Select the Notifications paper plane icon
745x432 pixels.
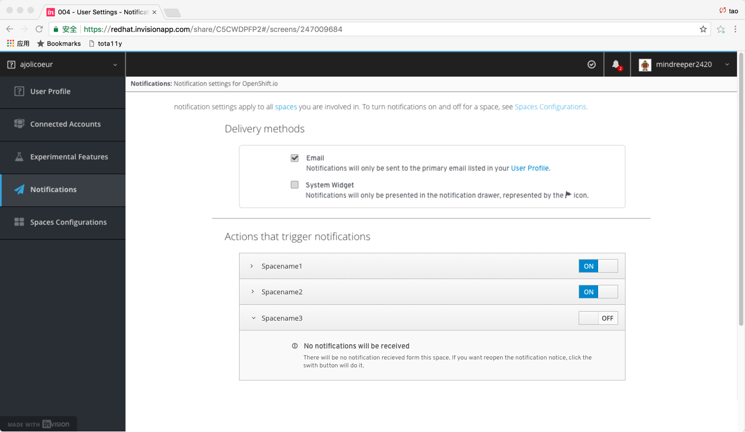(x=19, y=190)
